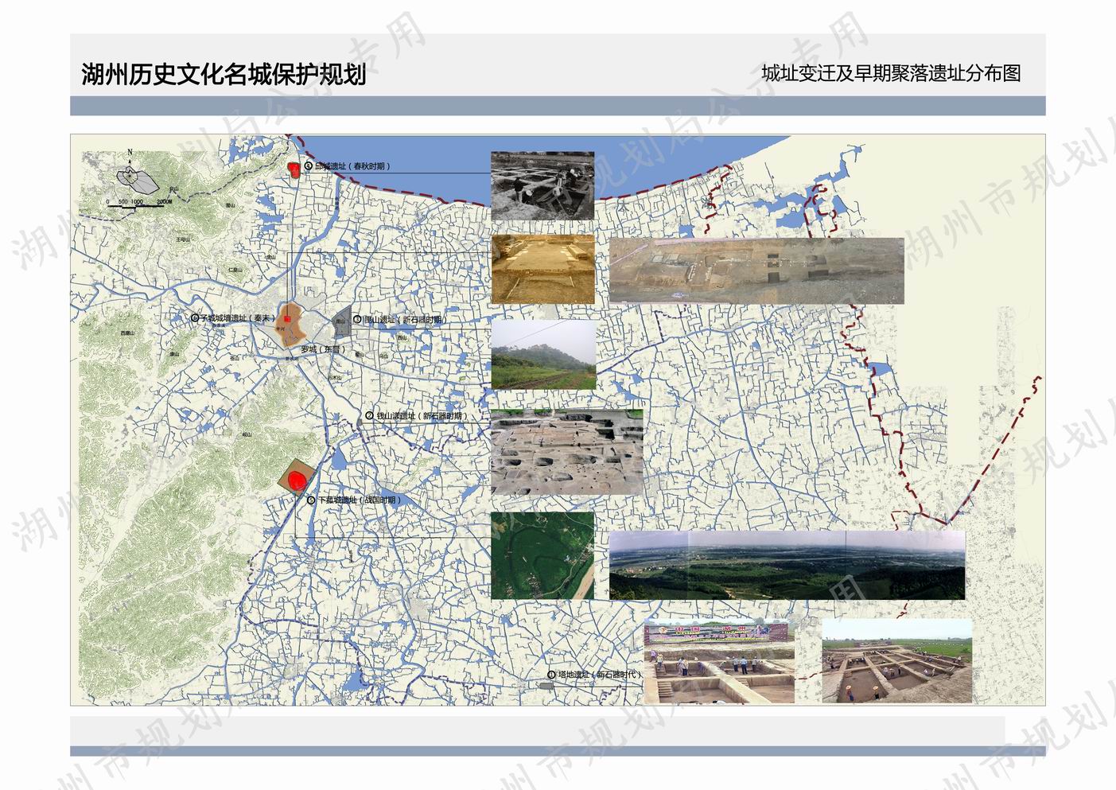Open the black-and-white excavation photo

[x=542, y=185]
